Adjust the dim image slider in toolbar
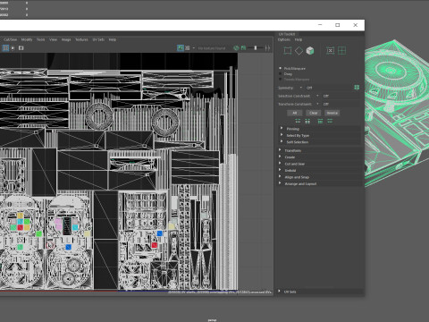This screenshot has height=322, width=429. point(256,47)
